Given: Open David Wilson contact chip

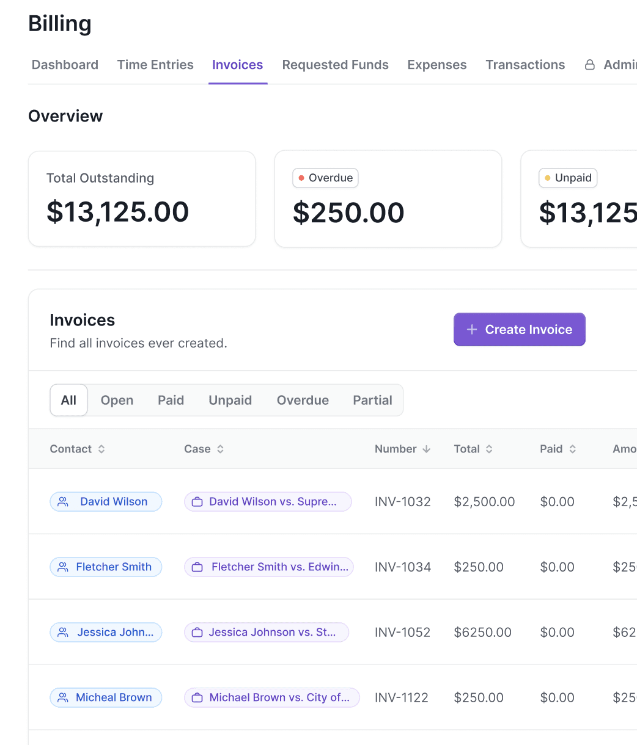Looking at the screenshot, I should [106, 502].
